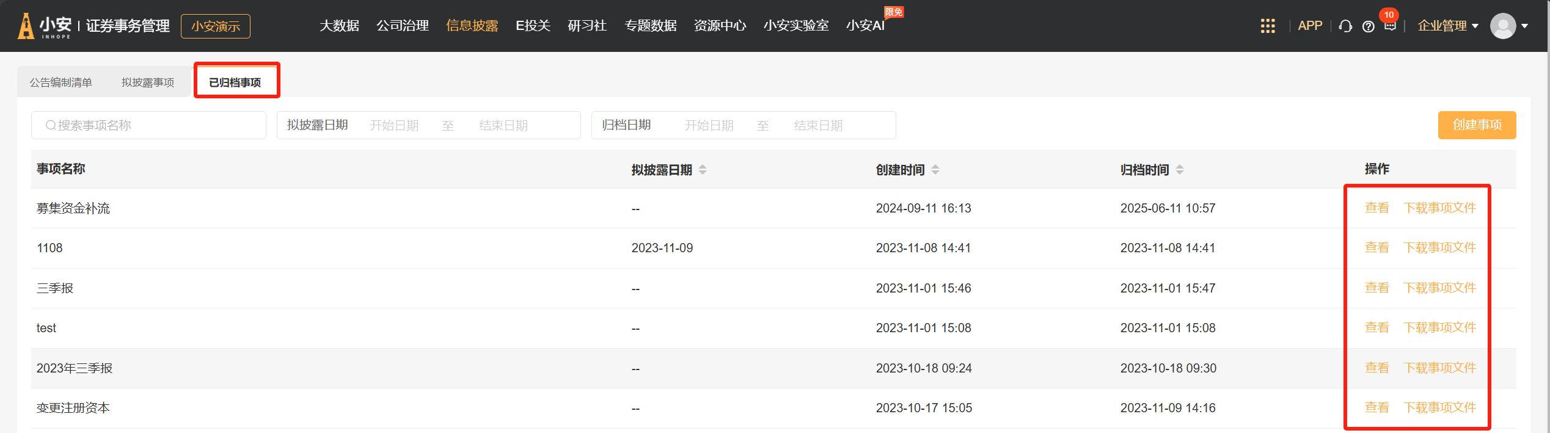The height and width of the screenshot is (433, 1550).
Task: Expand the 企业管理 dropdown
Action: click(x=1447, y=26)
